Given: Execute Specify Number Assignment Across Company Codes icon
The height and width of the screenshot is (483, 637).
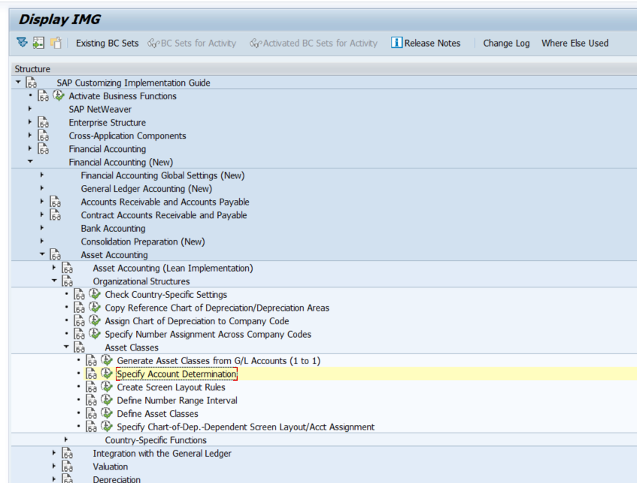Looking at the screenshot, I should point(95,334).
